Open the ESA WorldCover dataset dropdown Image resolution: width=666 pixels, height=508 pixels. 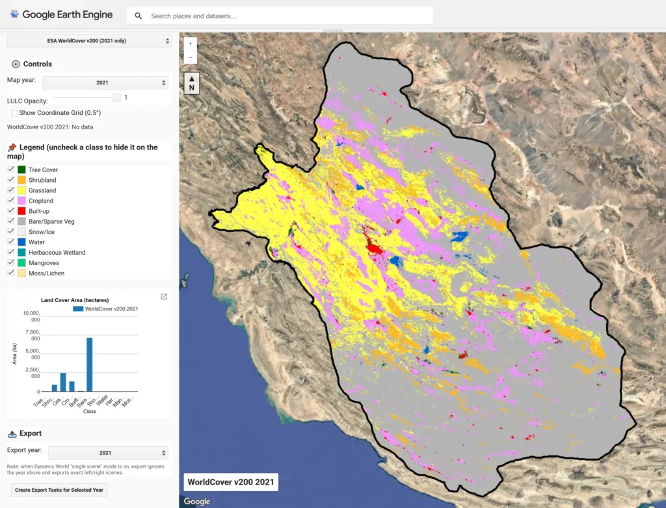point(90,41)
